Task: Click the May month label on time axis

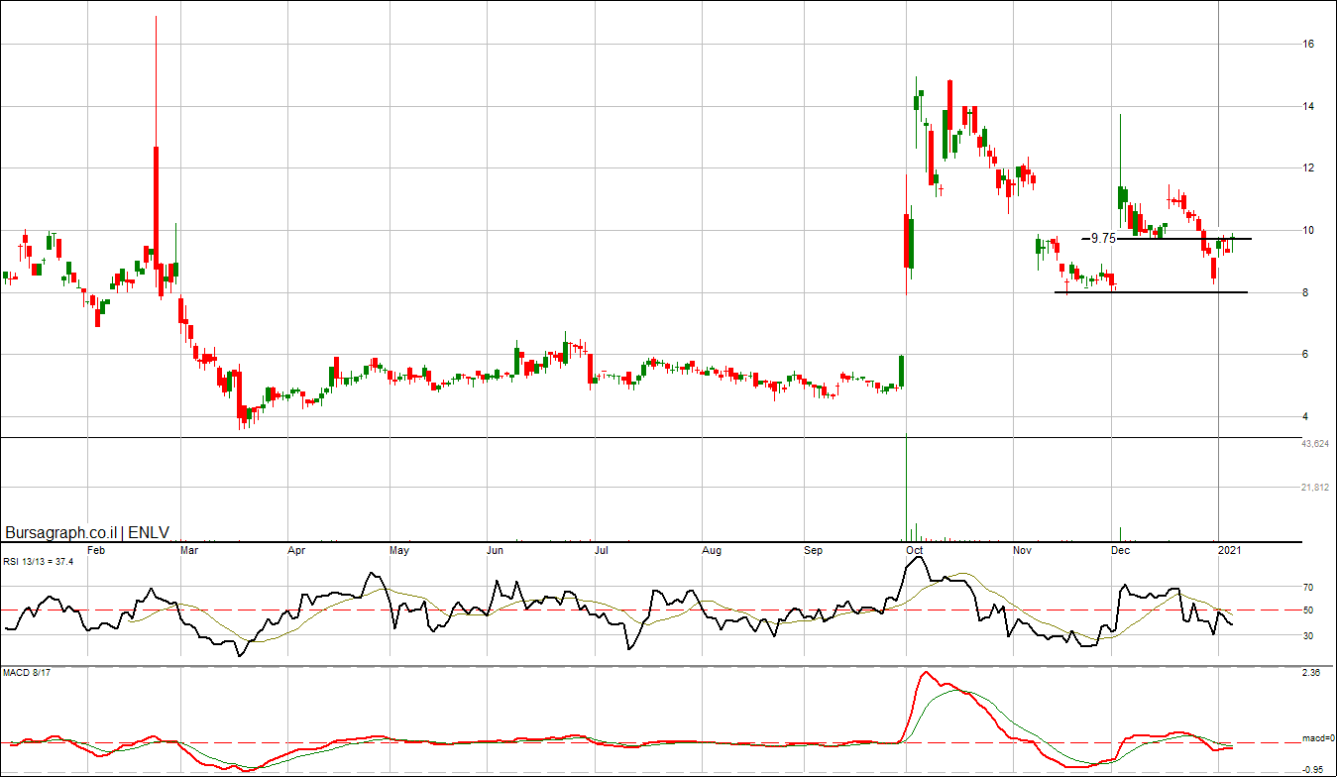Action: point(399,548)
